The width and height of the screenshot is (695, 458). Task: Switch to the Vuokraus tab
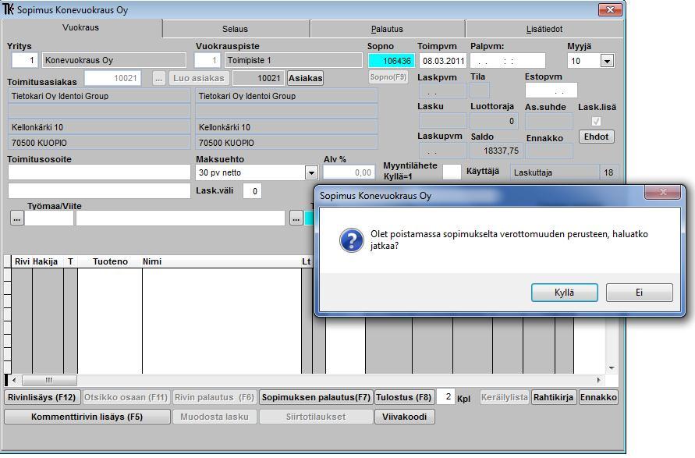pyautogui.click(x=80, y=27)
